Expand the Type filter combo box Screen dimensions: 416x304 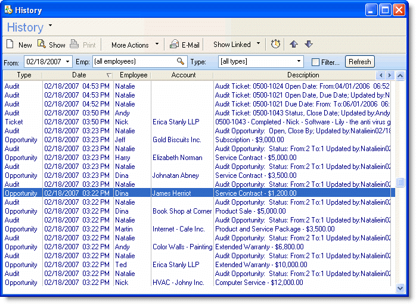coord(299,62)
